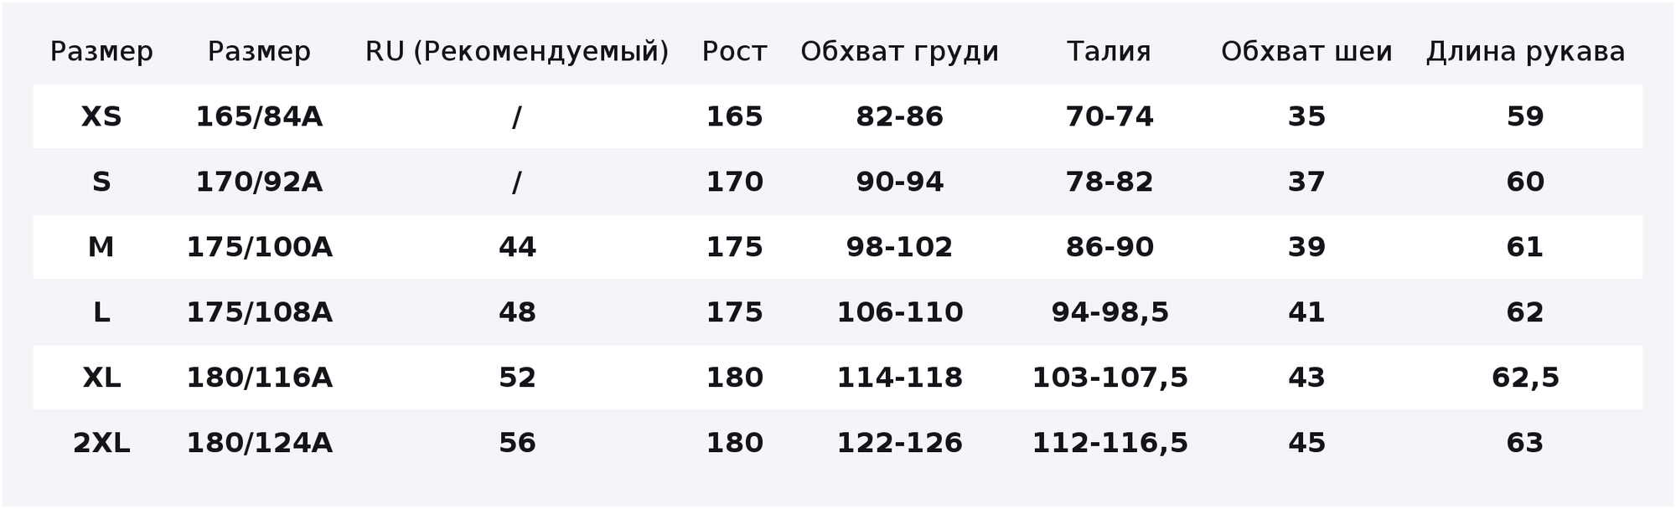Select the XS size row label

click(101, 116)
